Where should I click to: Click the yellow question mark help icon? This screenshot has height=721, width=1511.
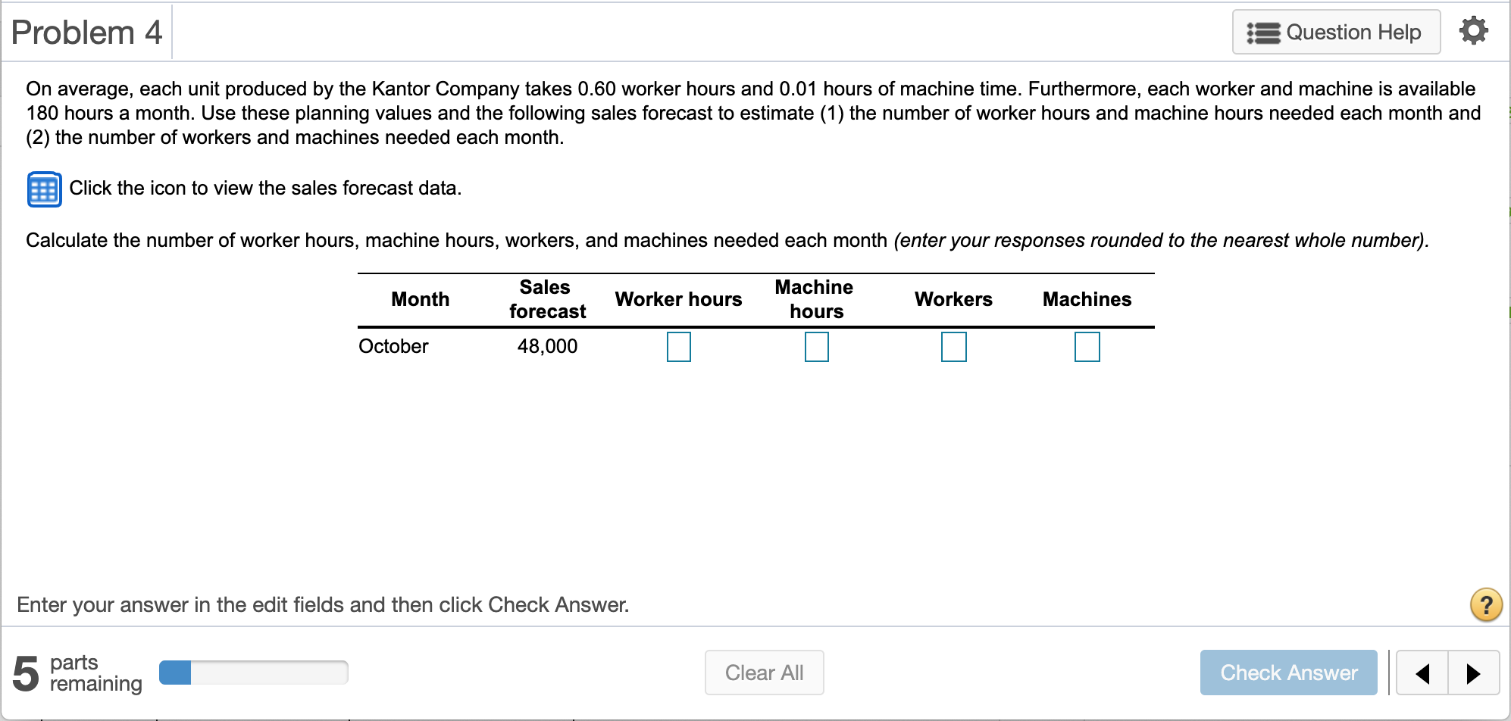tap(1487, 604)
